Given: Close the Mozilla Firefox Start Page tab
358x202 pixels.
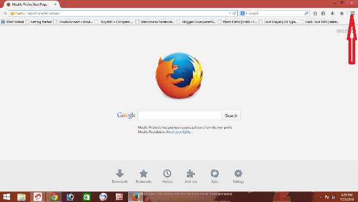Looking at the screenshot, I should pos(55,4).
